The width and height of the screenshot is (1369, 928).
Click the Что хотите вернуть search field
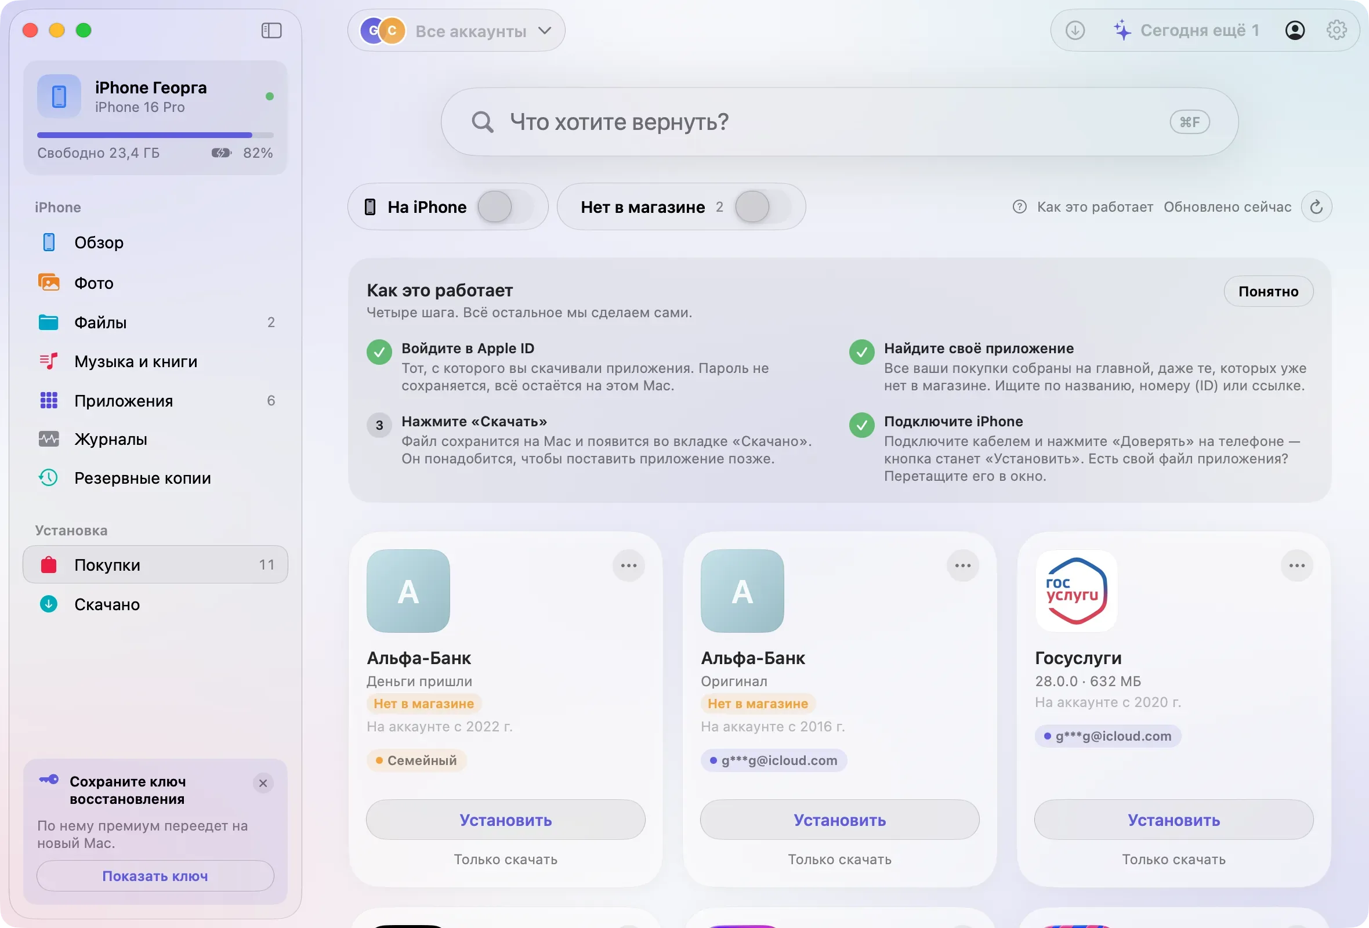(x=839, y=122)
